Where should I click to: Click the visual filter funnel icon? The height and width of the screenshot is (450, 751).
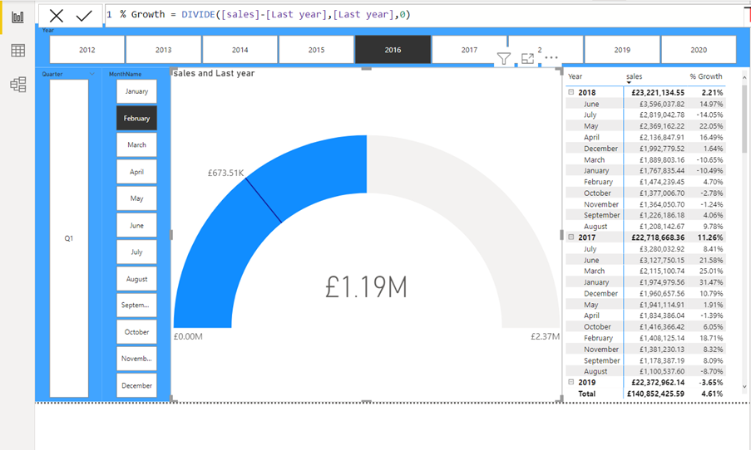(x=504, y=58)
